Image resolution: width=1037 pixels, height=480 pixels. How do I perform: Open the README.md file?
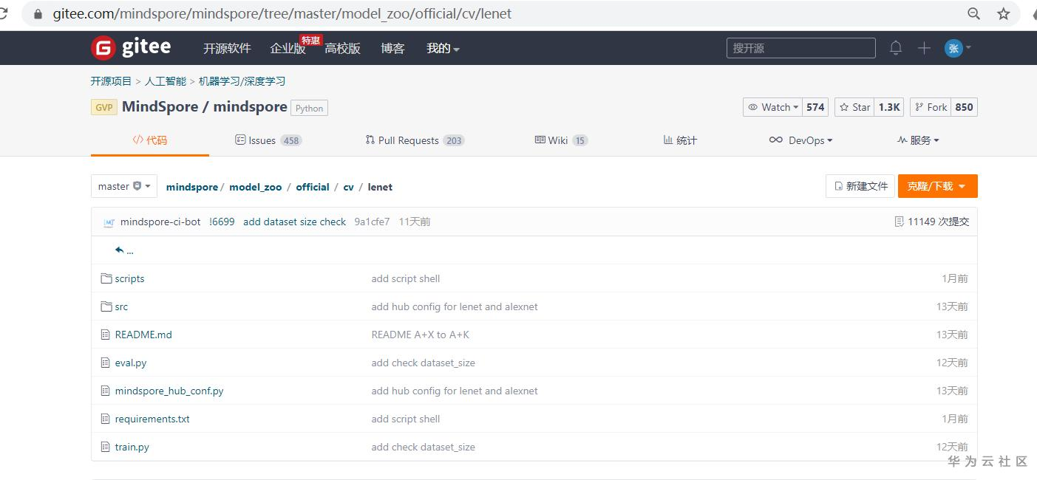point(143,335)
